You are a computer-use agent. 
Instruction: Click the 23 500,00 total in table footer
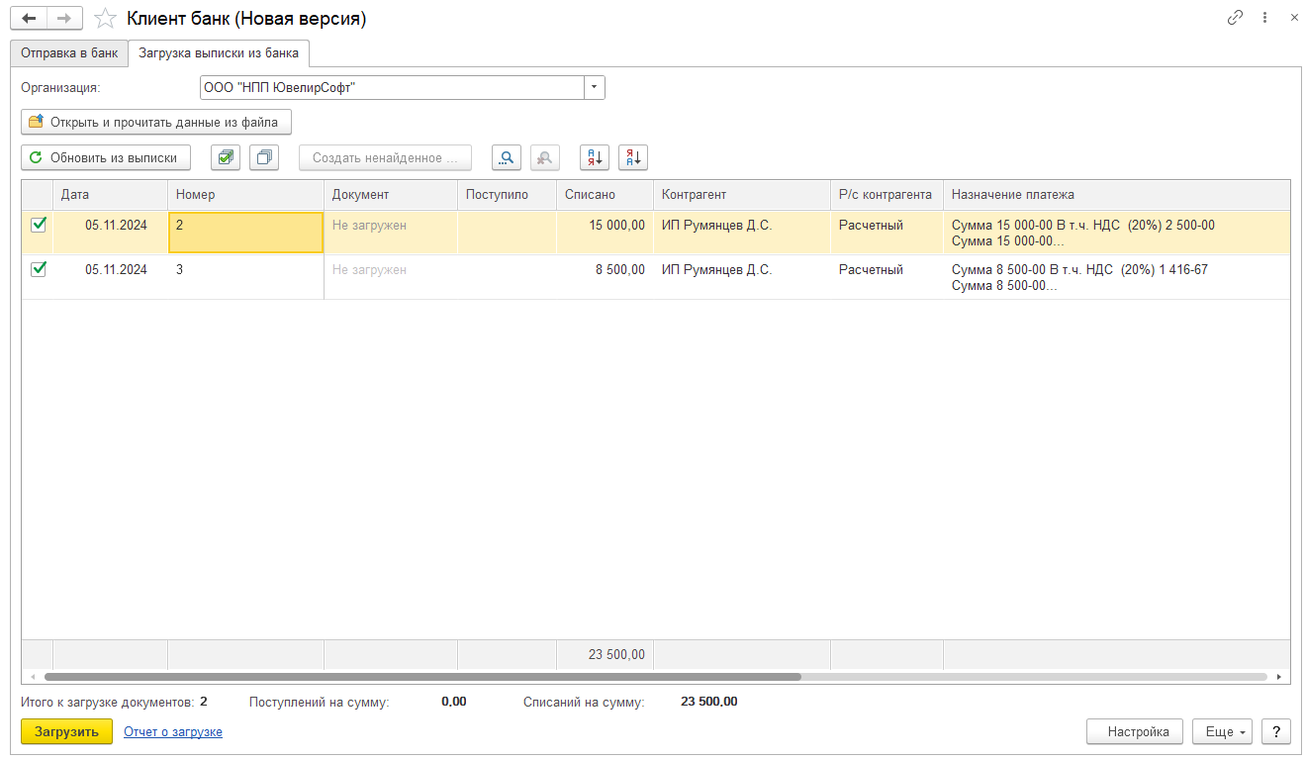pos(605,654)
